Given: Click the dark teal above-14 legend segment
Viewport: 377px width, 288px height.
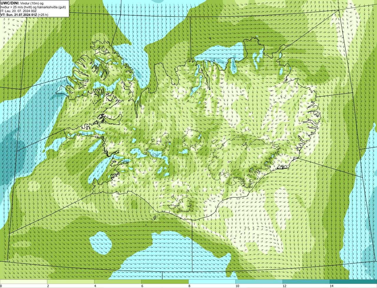Looking at the screenshot, I should pyautogui.click(x=353, y=282).
